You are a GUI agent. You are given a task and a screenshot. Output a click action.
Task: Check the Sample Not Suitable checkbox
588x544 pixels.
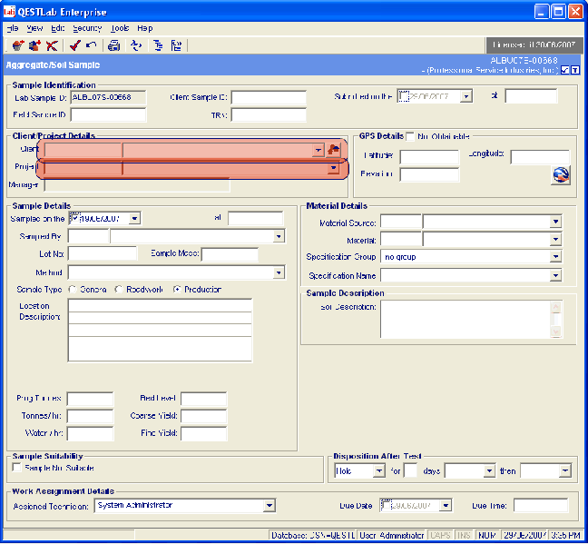tap(16, 468)
